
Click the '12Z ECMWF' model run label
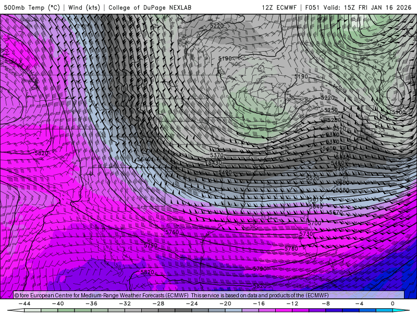point(279,7)
